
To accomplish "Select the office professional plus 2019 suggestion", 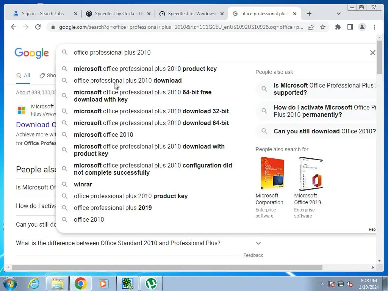I will [x=113, y=208].
